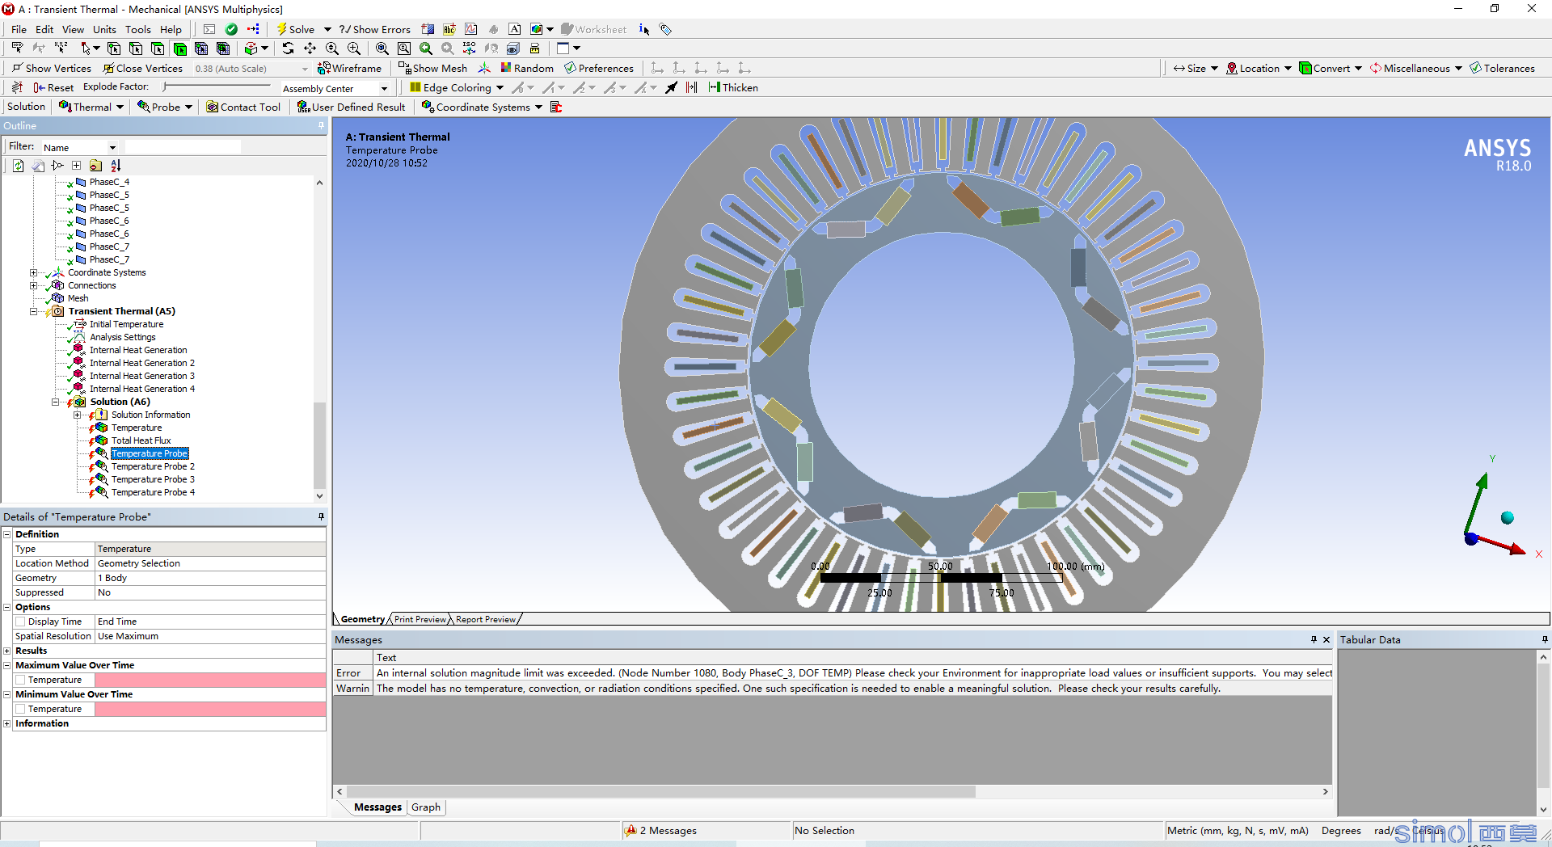This screenshot has width=1552, height=847.
Task: Click the Reset explode button
Action: (x=53, y=87)
